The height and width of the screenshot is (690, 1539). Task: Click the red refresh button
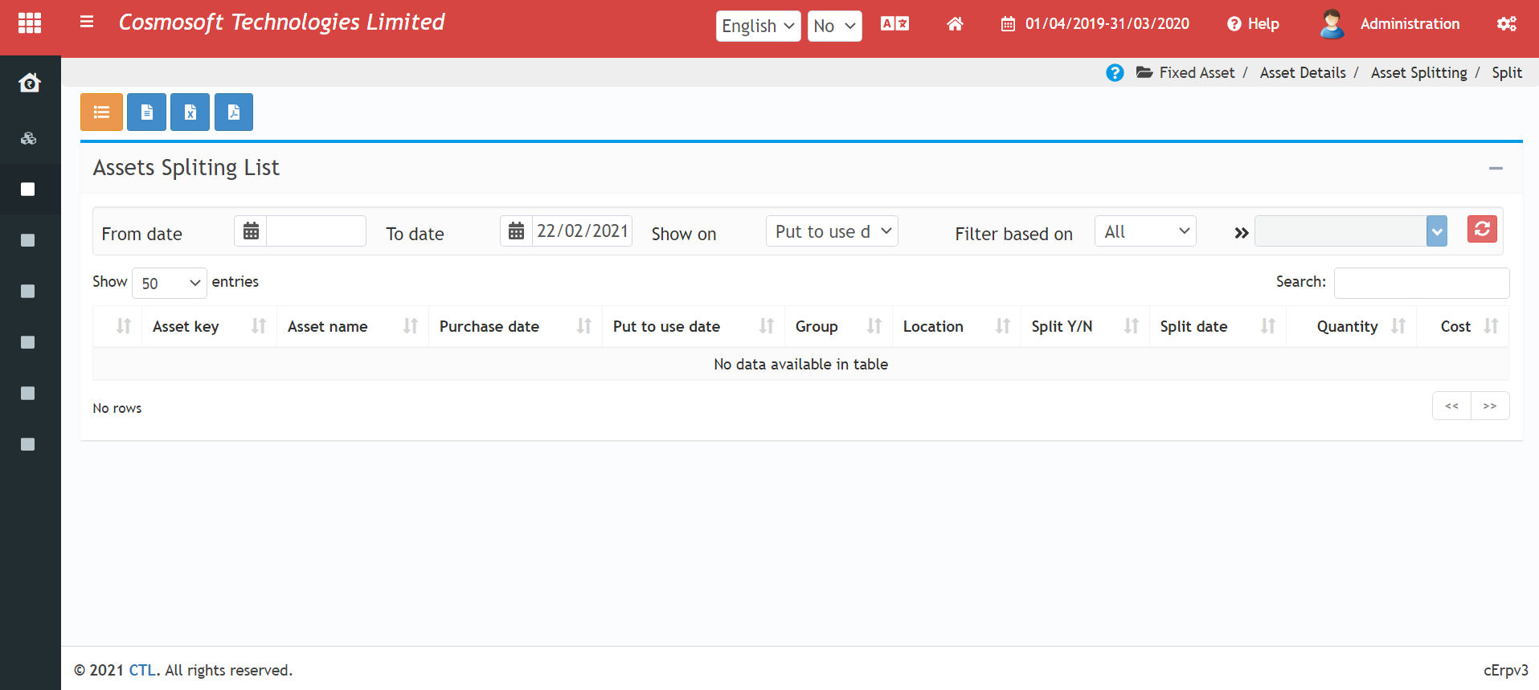[1482, 229]
